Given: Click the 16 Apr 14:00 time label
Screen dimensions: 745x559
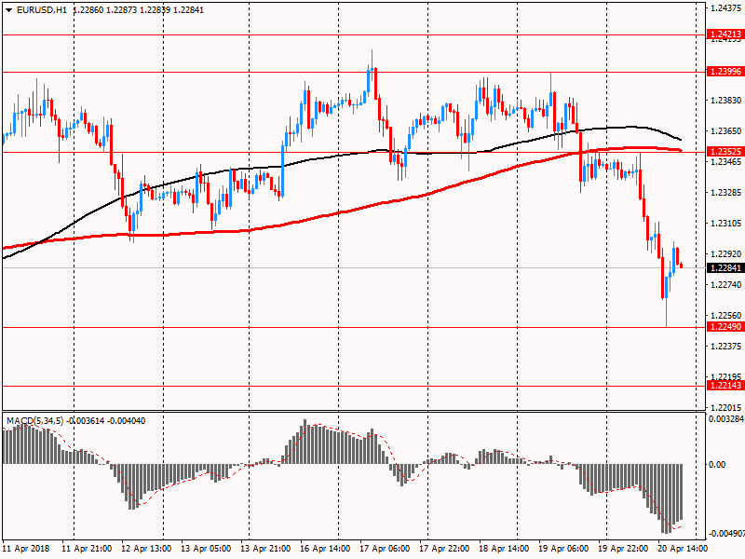Looking at the screenshot, I should (324, 549).
